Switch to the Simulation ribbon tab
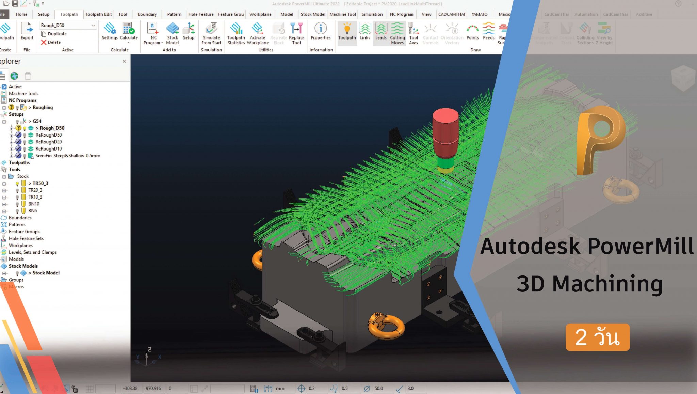Image resolution: width=697 pixels, height=394 pixels. pyautogui.click(x=372, y=14)
